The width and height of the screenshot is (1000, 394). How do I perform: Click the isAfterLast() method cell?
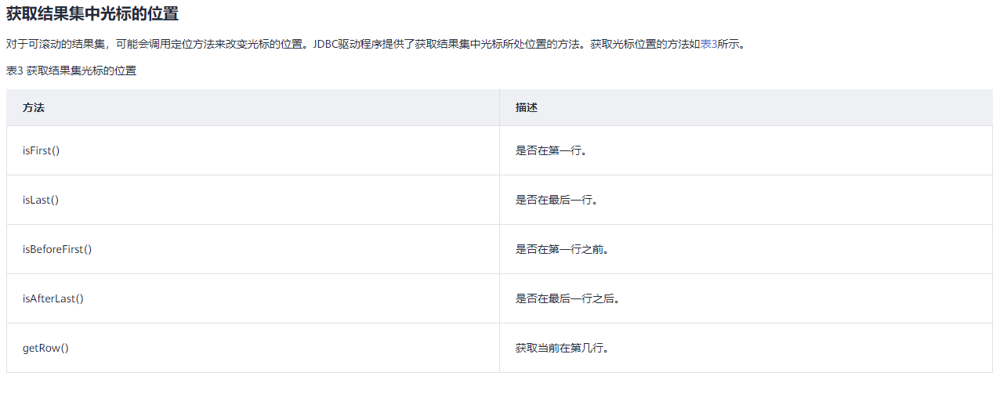[x=53, y=298]
